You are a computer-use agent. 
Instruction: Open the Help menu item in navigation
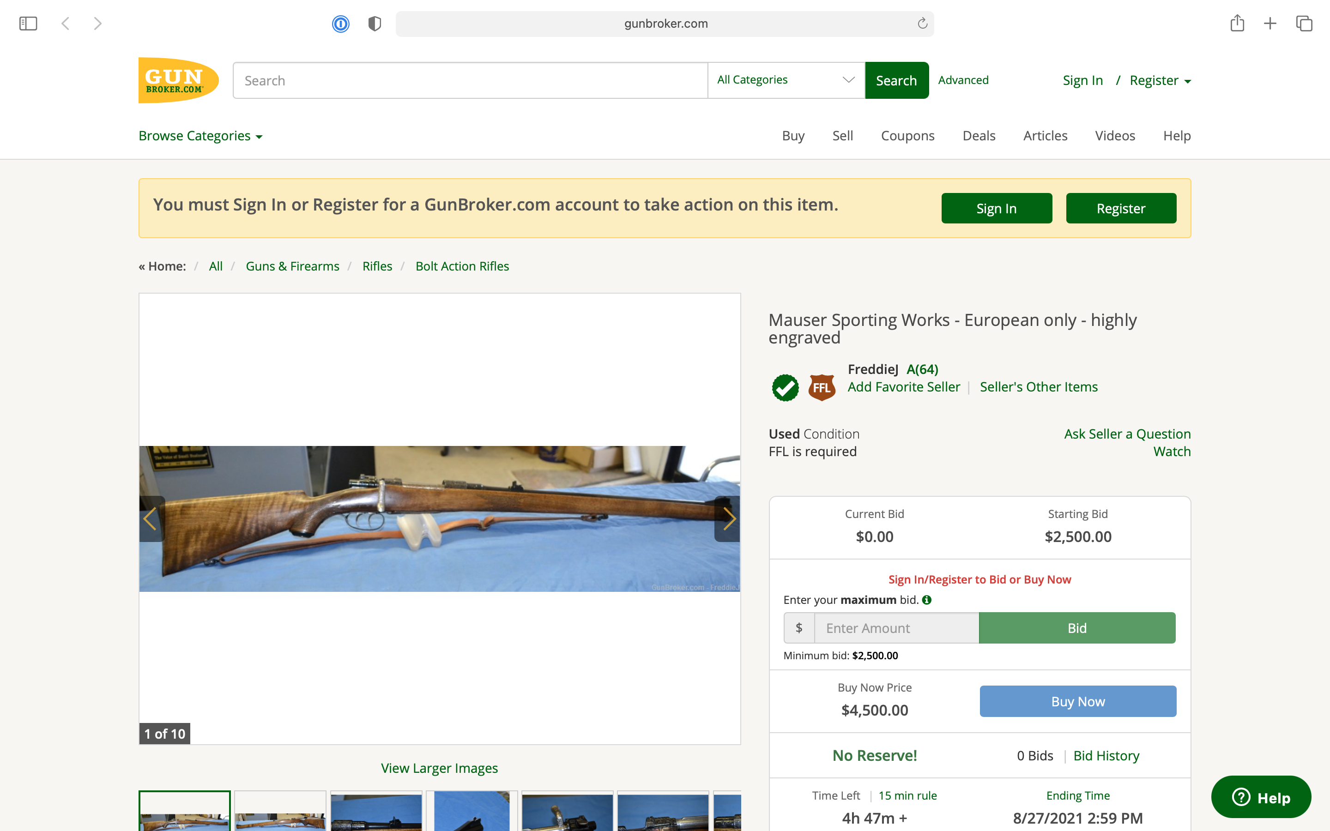pyautogui.click(x=1177, y=136)
